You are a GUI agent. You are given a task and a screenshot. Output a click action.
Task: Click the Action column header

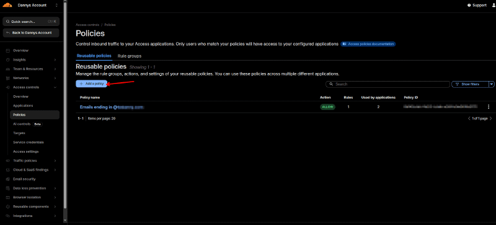[x=325, y=98]
